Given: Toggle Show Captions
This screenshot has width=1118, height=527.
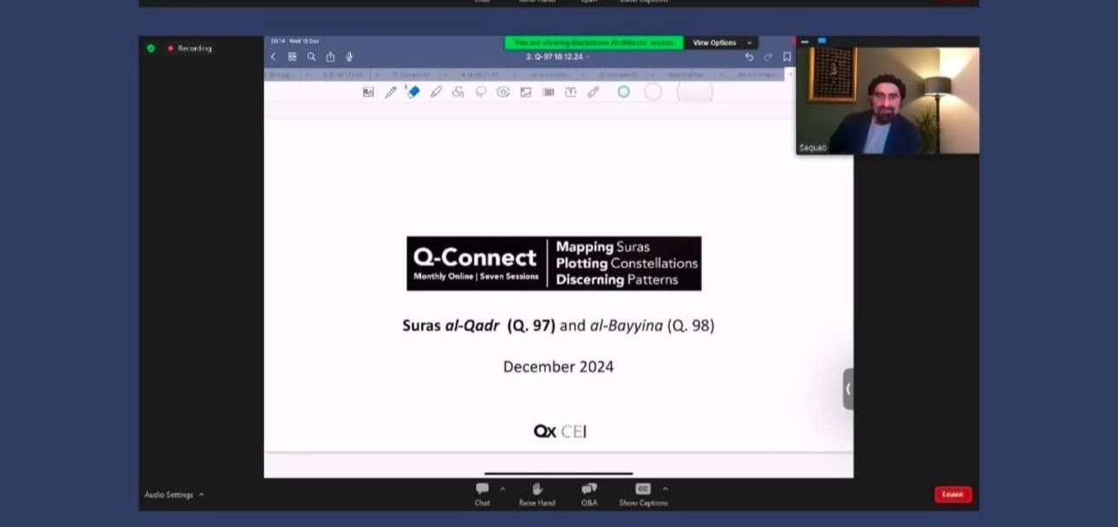Looking at the screenshot, I should 643,494.
